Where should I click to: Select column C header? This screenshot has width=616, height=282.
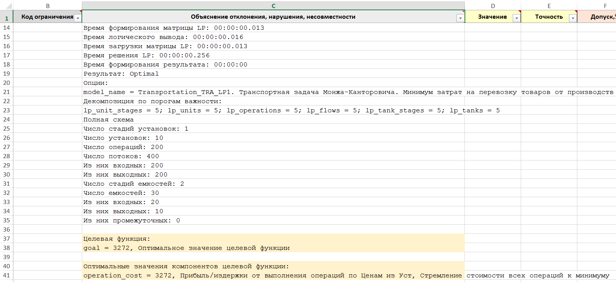273,6
